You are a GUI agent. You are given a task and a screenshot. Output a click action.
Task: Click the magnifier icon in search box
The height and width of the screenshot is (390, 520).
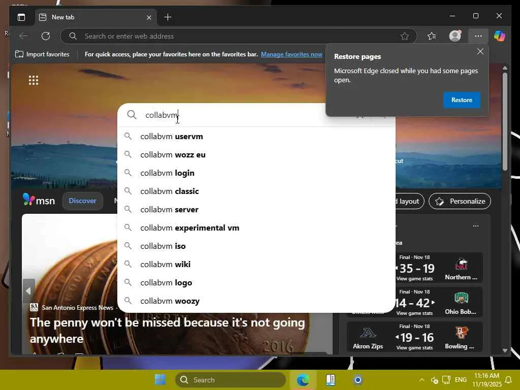click(132, 115)
